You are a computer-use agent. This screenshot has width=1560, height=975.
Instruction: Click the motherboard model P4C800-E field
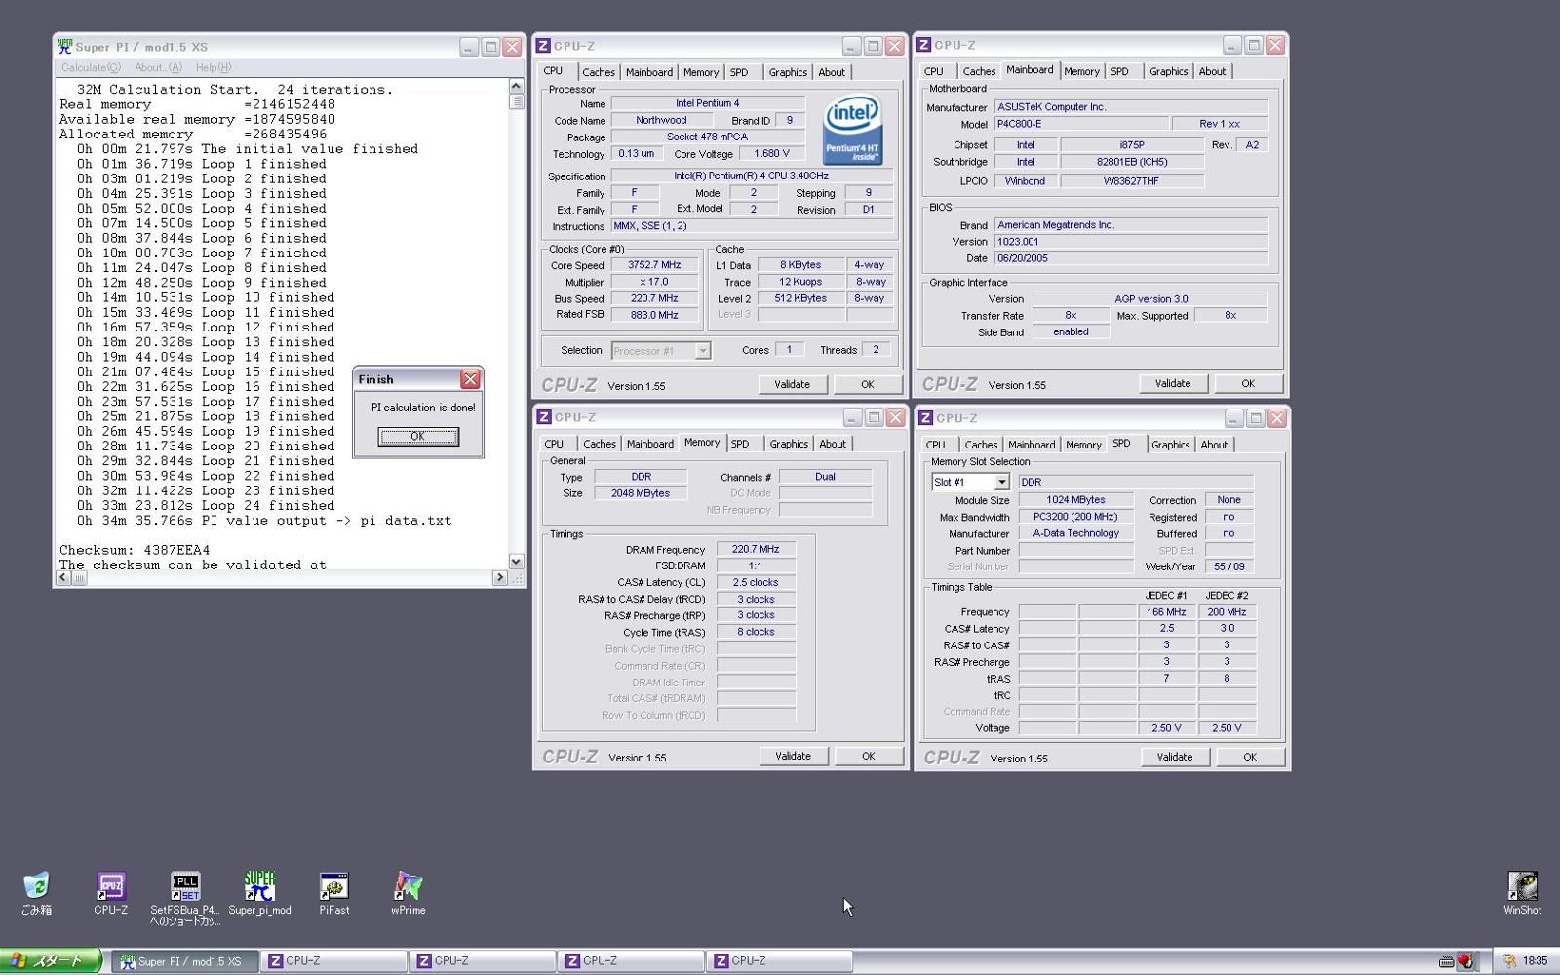tap(1080, 124)
